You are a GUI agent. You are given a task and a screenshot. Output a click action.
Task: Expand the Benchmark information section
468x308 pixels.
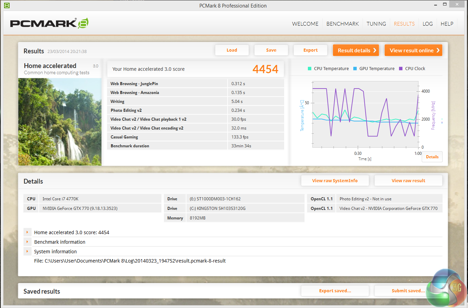[27, 242]
